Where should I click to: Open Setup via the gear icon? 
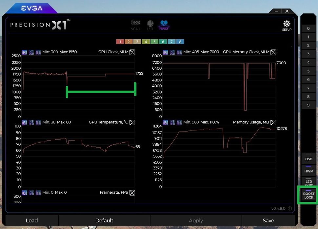pos(287,25)
